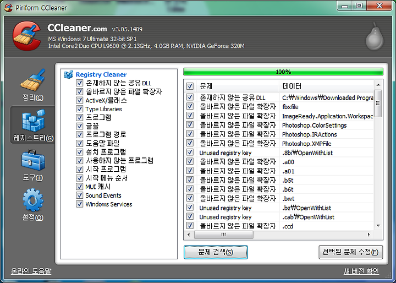This screenshot has height=283, width=396.
Task: Select the Registry Cleaner heading
Action: [101, 74]
